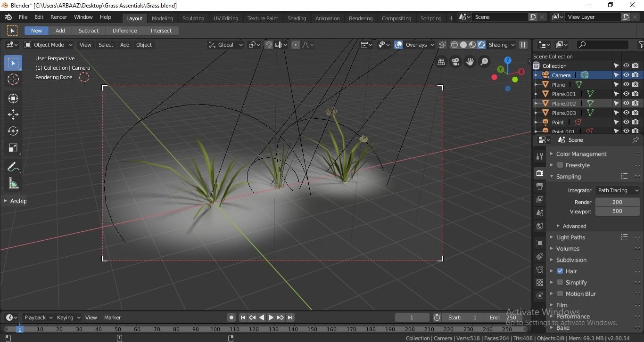Switch to rendered viewport shading
Screen dimensions: 644x342
(481, 45)
